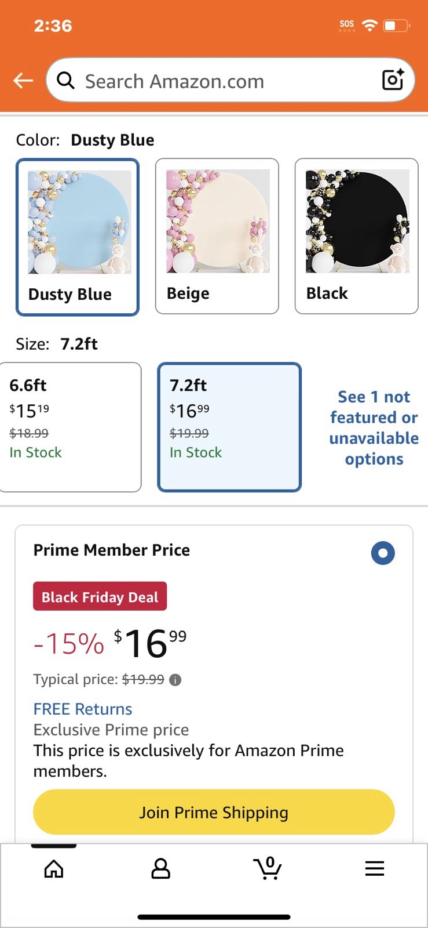Choose the Black color option
Viewport: 428px width, 928px height.
coord(357,236)
